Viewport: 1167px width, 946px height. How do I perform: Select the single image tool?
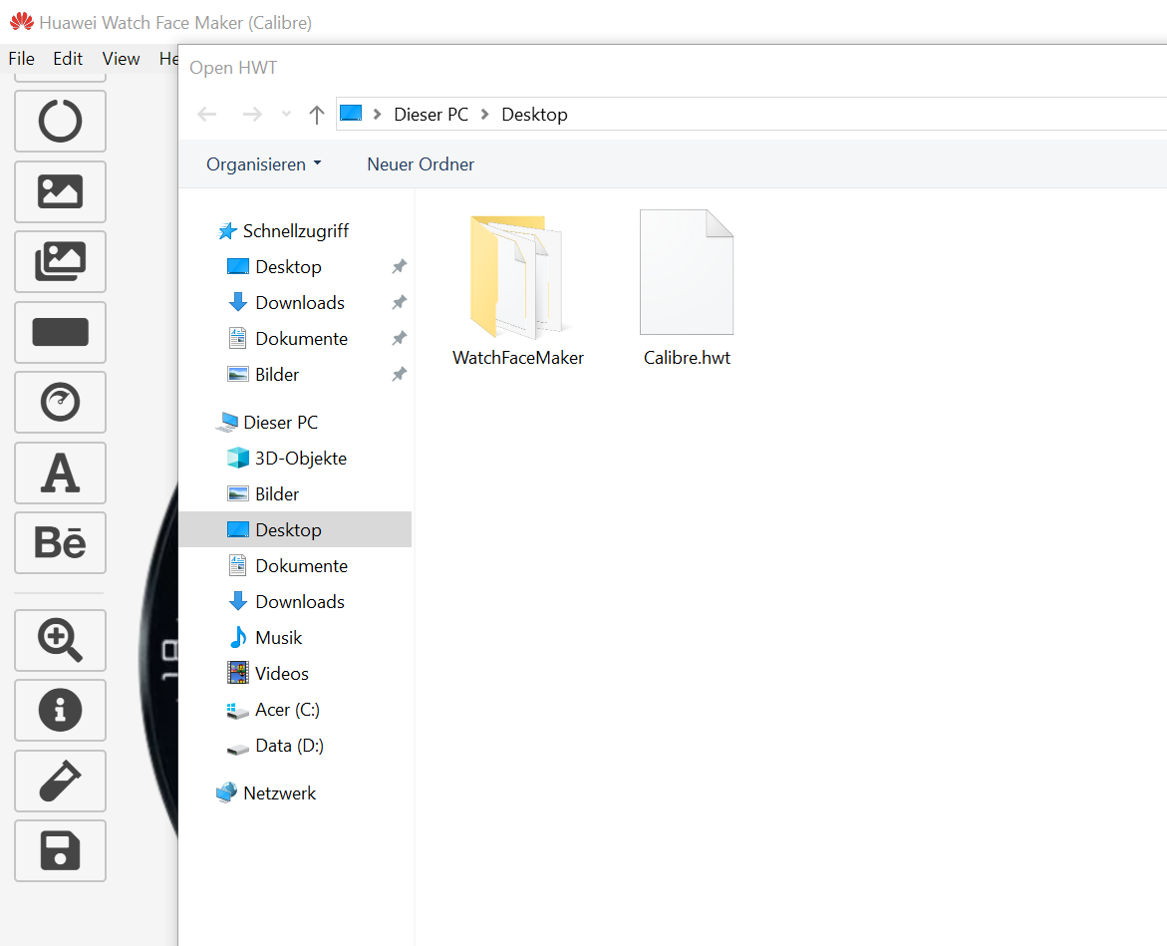[x=60, y=191]
